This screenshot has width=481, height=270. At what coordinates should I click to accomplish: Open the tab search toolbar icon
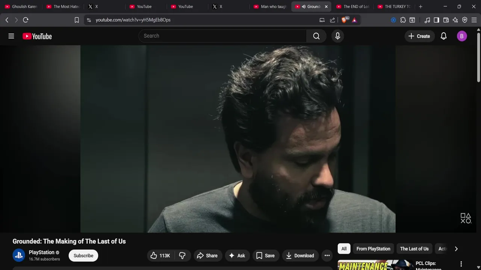coord(412,20)
